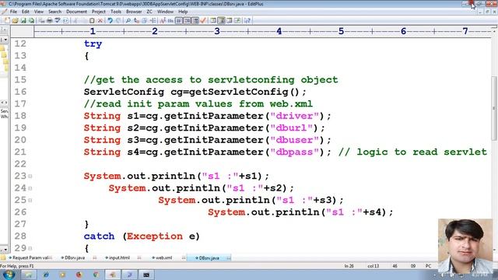498x280 pixels.
Task: Click the Open file folder icon
Action: (x=15, y=21)
